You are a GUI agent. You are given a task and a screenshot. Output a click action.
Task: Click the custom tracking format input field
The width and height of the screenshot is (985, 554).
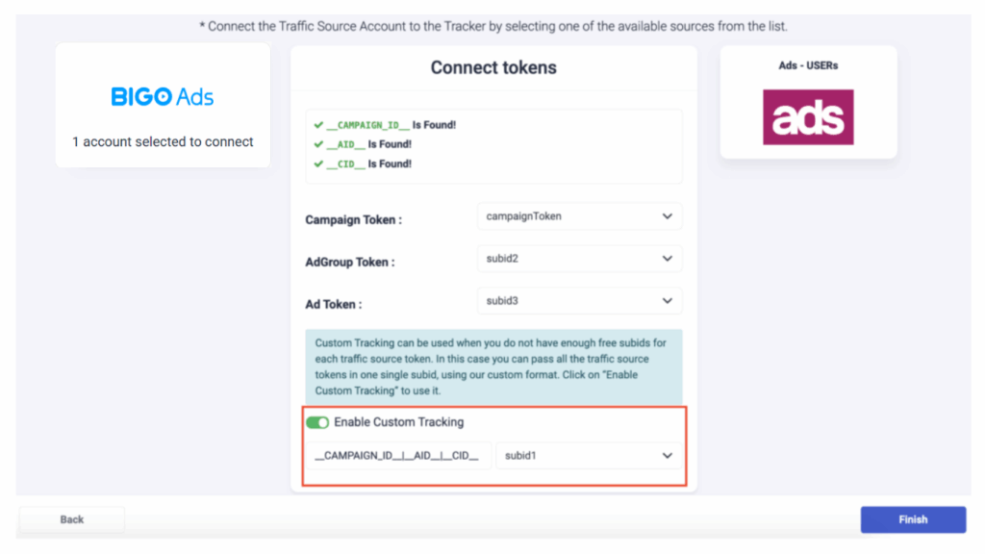398,455
